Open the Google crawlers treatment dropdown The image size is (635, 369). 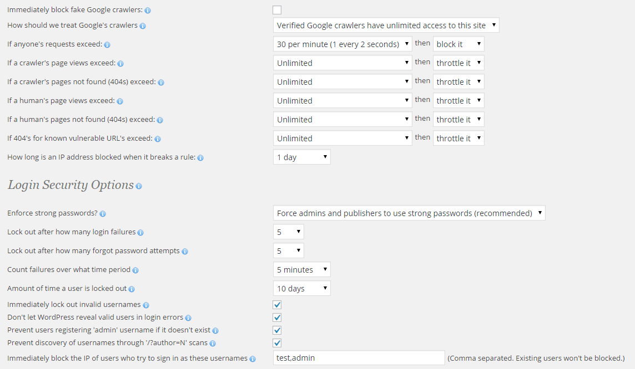pos(386,25)
